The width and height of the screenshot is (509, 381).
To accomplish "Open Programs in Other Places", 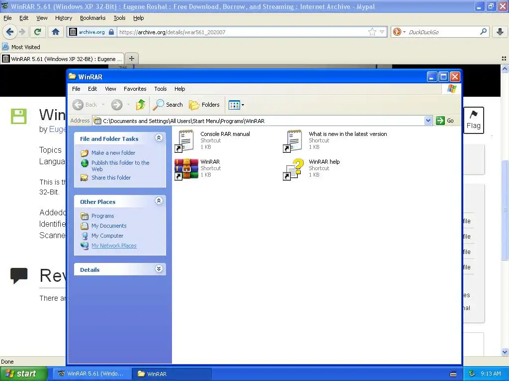I will (x=102, y=216).
